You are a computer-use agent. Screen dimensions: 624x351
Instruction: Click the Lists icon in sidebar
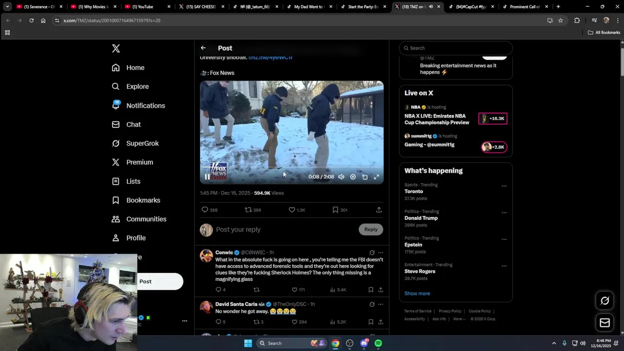pos(116,181)
